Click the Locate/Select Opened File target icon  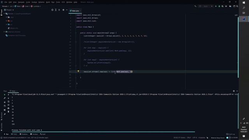click(52, 10)
